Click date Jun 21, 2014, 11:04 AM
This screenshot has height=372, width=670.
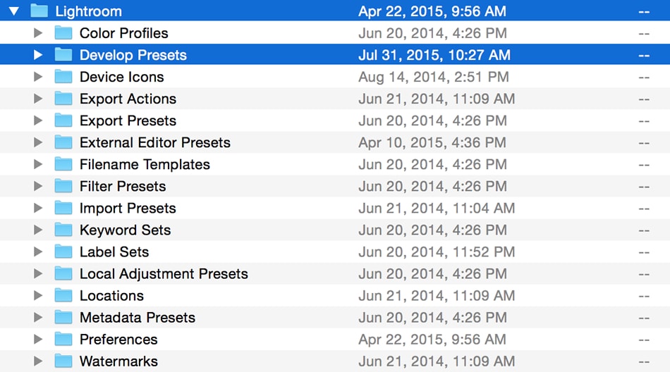click(437, 209)
